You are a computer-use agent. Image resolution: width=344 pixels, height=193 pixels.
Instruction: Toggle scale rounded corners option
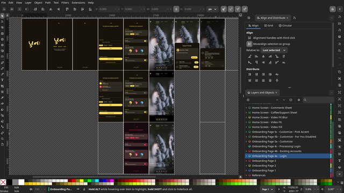pos(231,9)
